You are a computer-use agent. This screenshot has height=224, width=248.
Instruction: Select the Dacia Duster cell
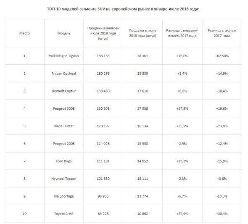tap(64, 126)
